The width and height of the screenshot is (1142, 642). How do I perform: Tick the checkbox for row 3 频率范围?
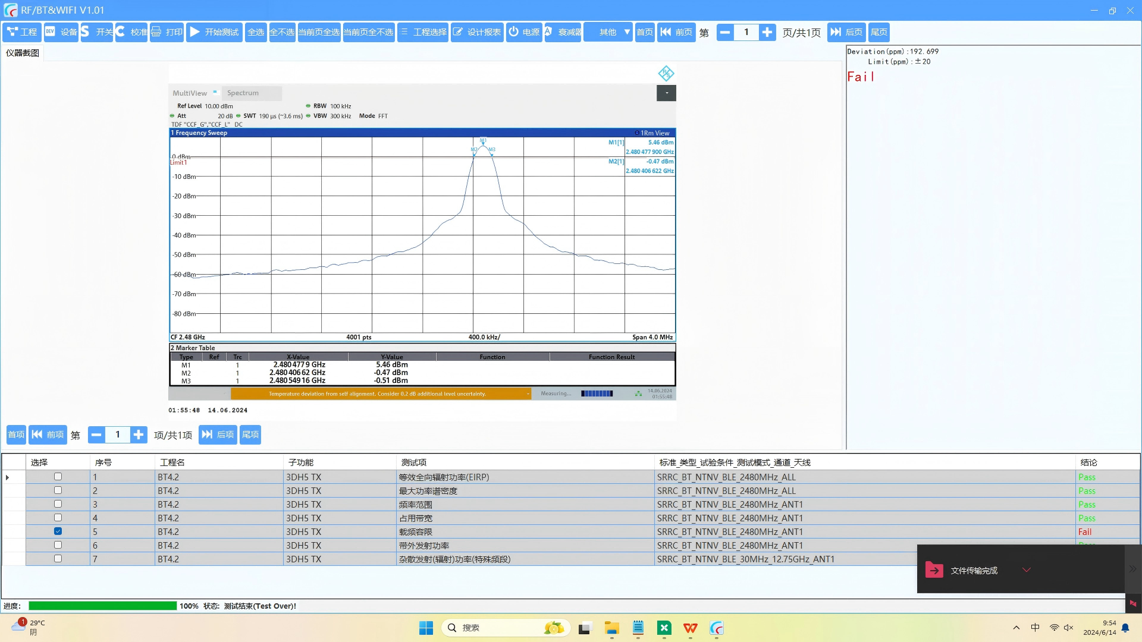click(58, 504)
